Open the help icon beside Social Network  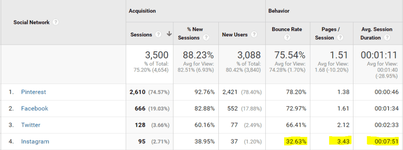pos(55,22)
